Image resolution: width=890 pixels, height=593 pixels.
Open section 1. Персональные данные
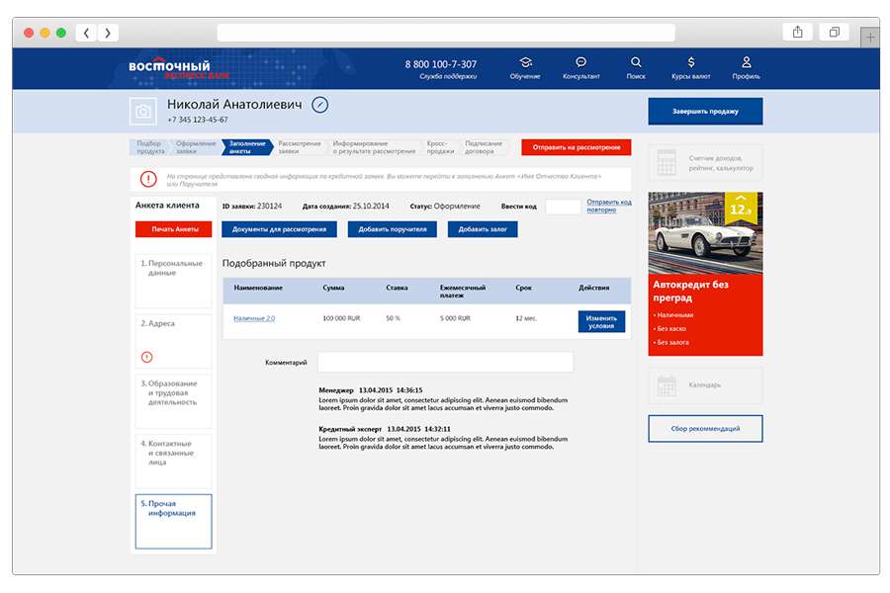coord(173,280)
